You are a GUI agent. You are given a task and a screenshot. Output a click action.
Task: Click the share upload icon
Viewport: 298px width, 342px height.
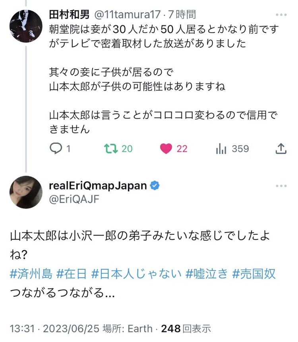[281, 149]
